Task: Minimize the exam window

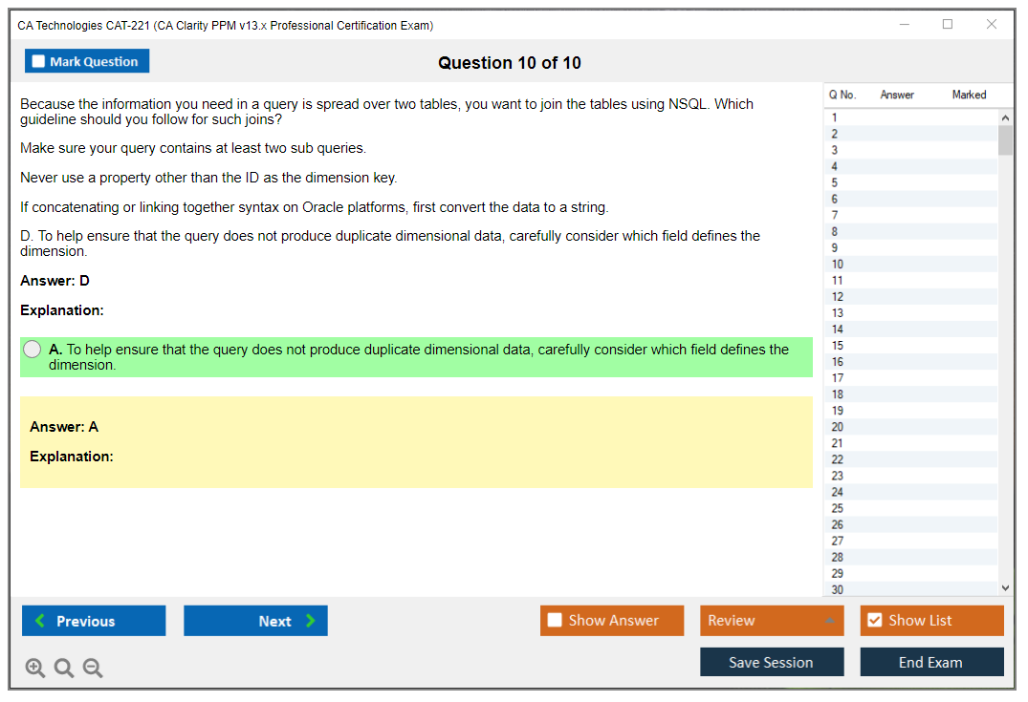Action: 904,25
